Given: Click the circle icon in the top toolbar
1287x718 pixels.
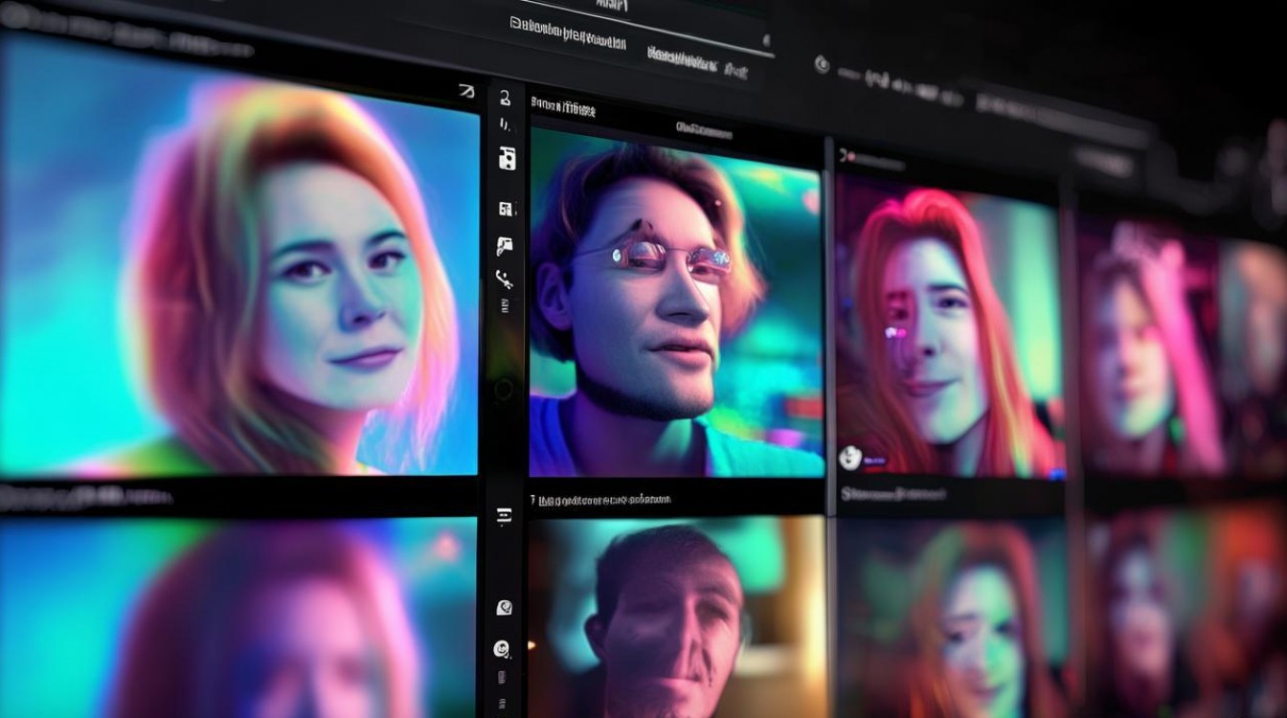Looking at the screenshot, I should [x=822, y=64].
